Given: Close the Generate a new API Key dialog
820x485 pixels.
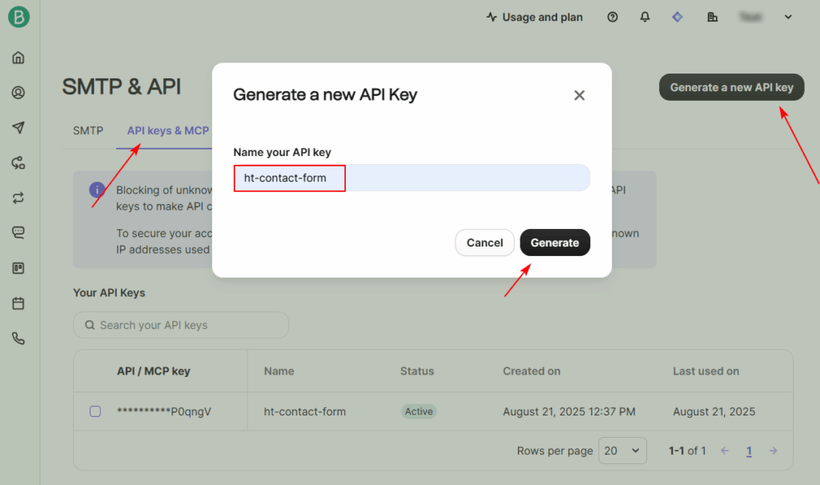Looking at the screenshot, I should pyautogui.click(x=579, y=95).
